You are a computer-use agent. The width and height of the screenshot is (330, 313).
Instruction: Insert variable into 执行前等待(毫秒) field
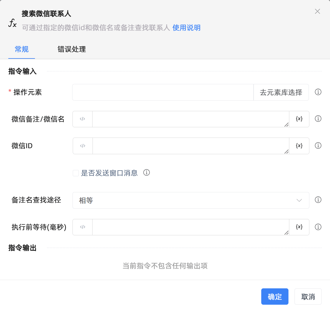pos(299,227)
